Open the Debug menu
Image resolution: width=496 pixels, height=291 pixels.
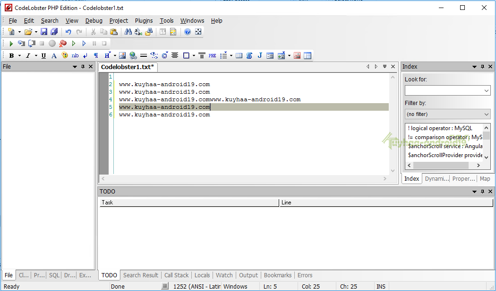pyautogui.click(x=94, y=21)
